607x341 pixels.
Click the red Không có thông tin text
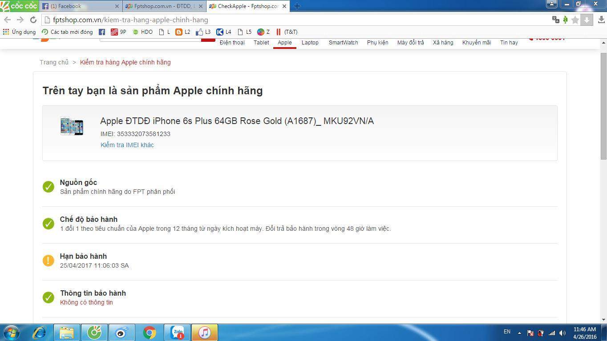86,302
